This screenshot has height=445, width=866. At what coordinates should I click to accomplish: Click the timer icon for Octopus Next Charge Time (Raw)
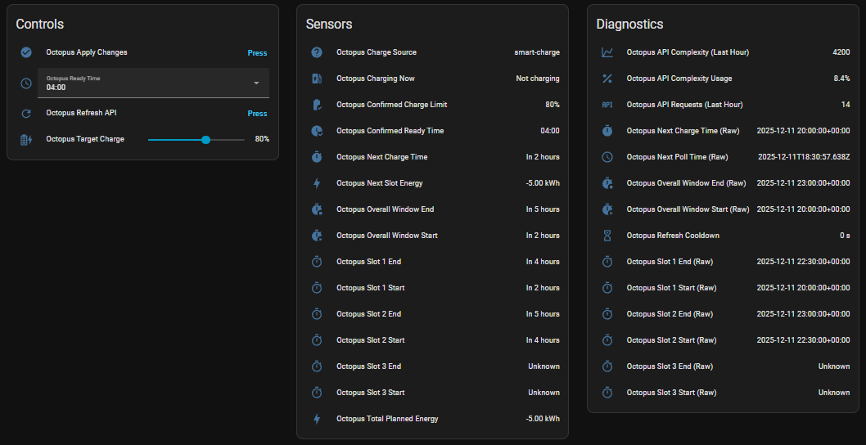(x=607, y=131)
